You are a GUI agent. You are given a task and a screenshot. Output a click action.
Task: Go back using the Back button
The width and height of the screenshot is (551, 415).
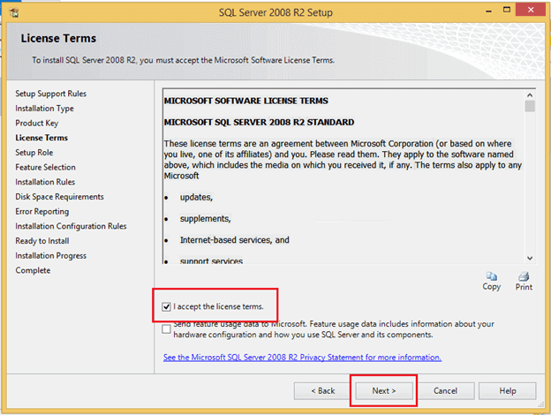click(x=321, y=390)
